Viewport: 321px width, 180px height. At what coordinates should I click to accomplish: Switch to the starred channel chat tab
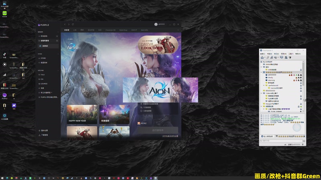point(290,136)
